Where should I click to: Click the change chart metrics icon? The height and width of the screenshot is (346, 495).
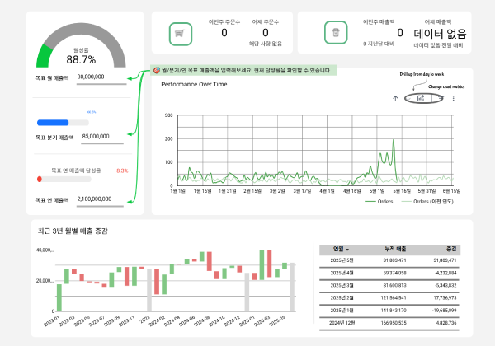coord(421,98)
